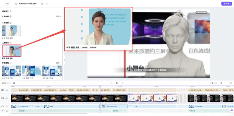Toggle lock on the character action track
The width and height of the screenshot is (234, 116).
click(6, 111)
